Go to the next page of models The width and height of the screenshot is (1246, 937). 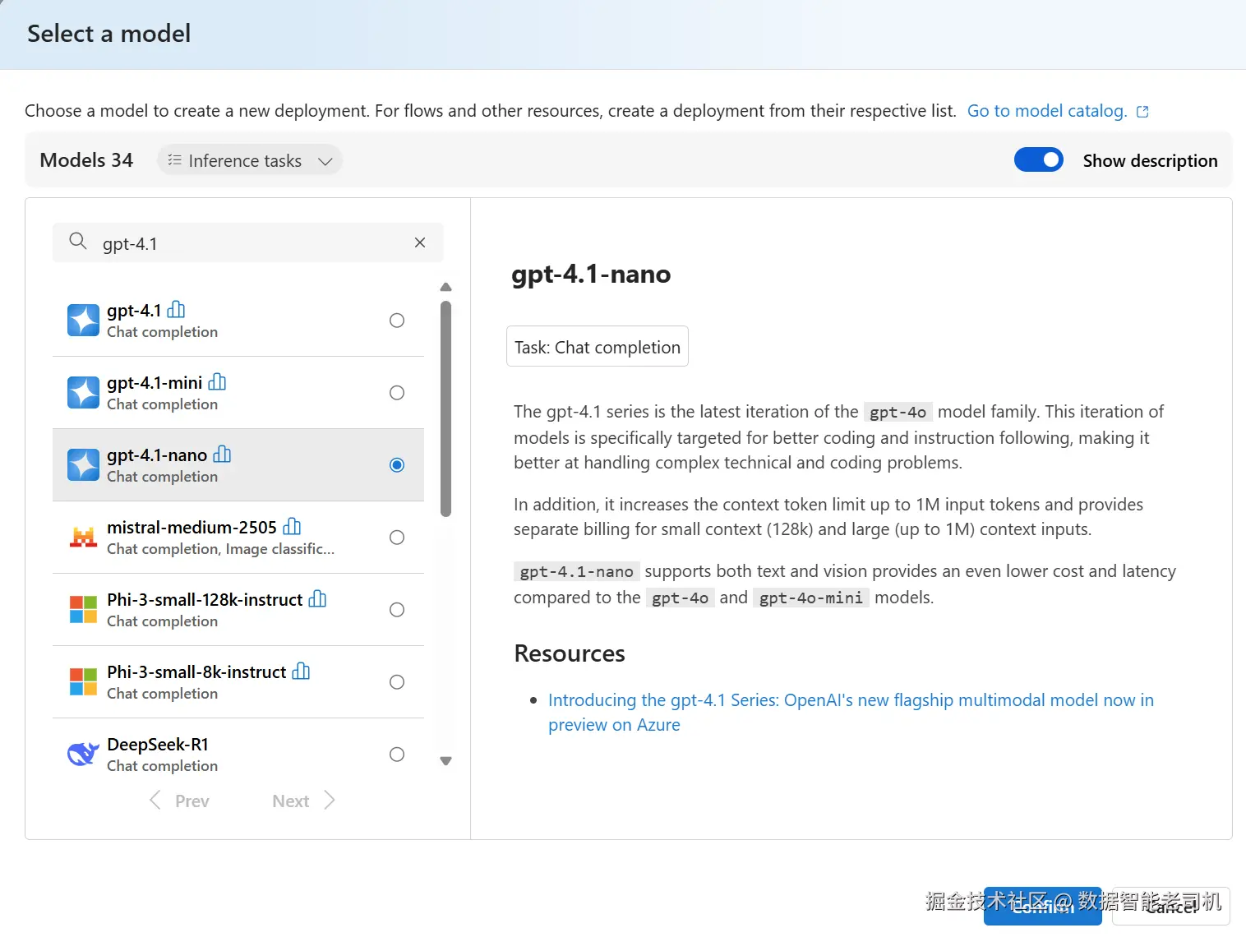[x=303, y=801]
